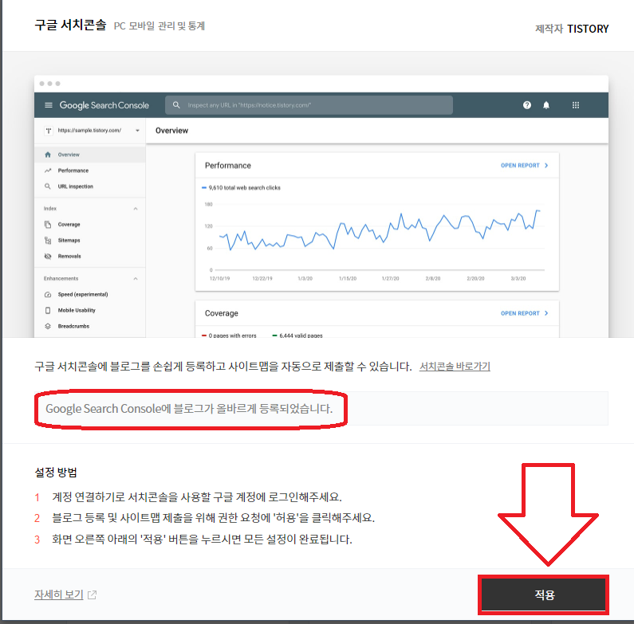
Task: Click the pages icon next to Coverage
Action: point(48,225)
